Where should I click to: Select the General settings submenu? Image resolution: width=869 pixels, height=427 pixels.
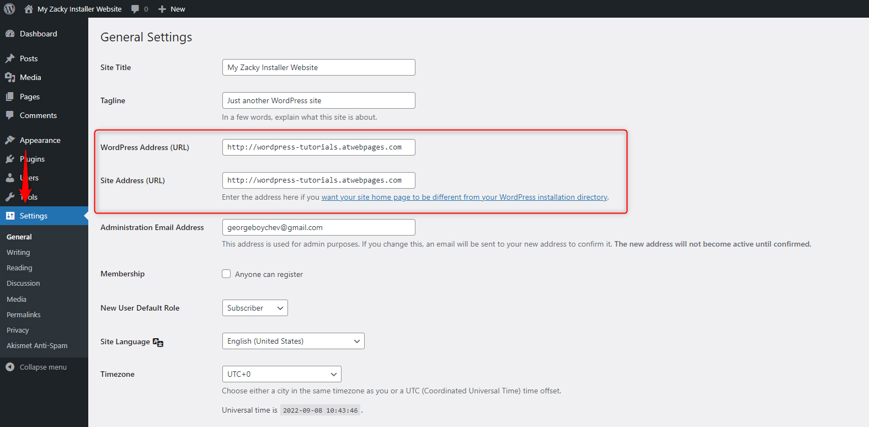pyautogui.click(x=19, y=237)
